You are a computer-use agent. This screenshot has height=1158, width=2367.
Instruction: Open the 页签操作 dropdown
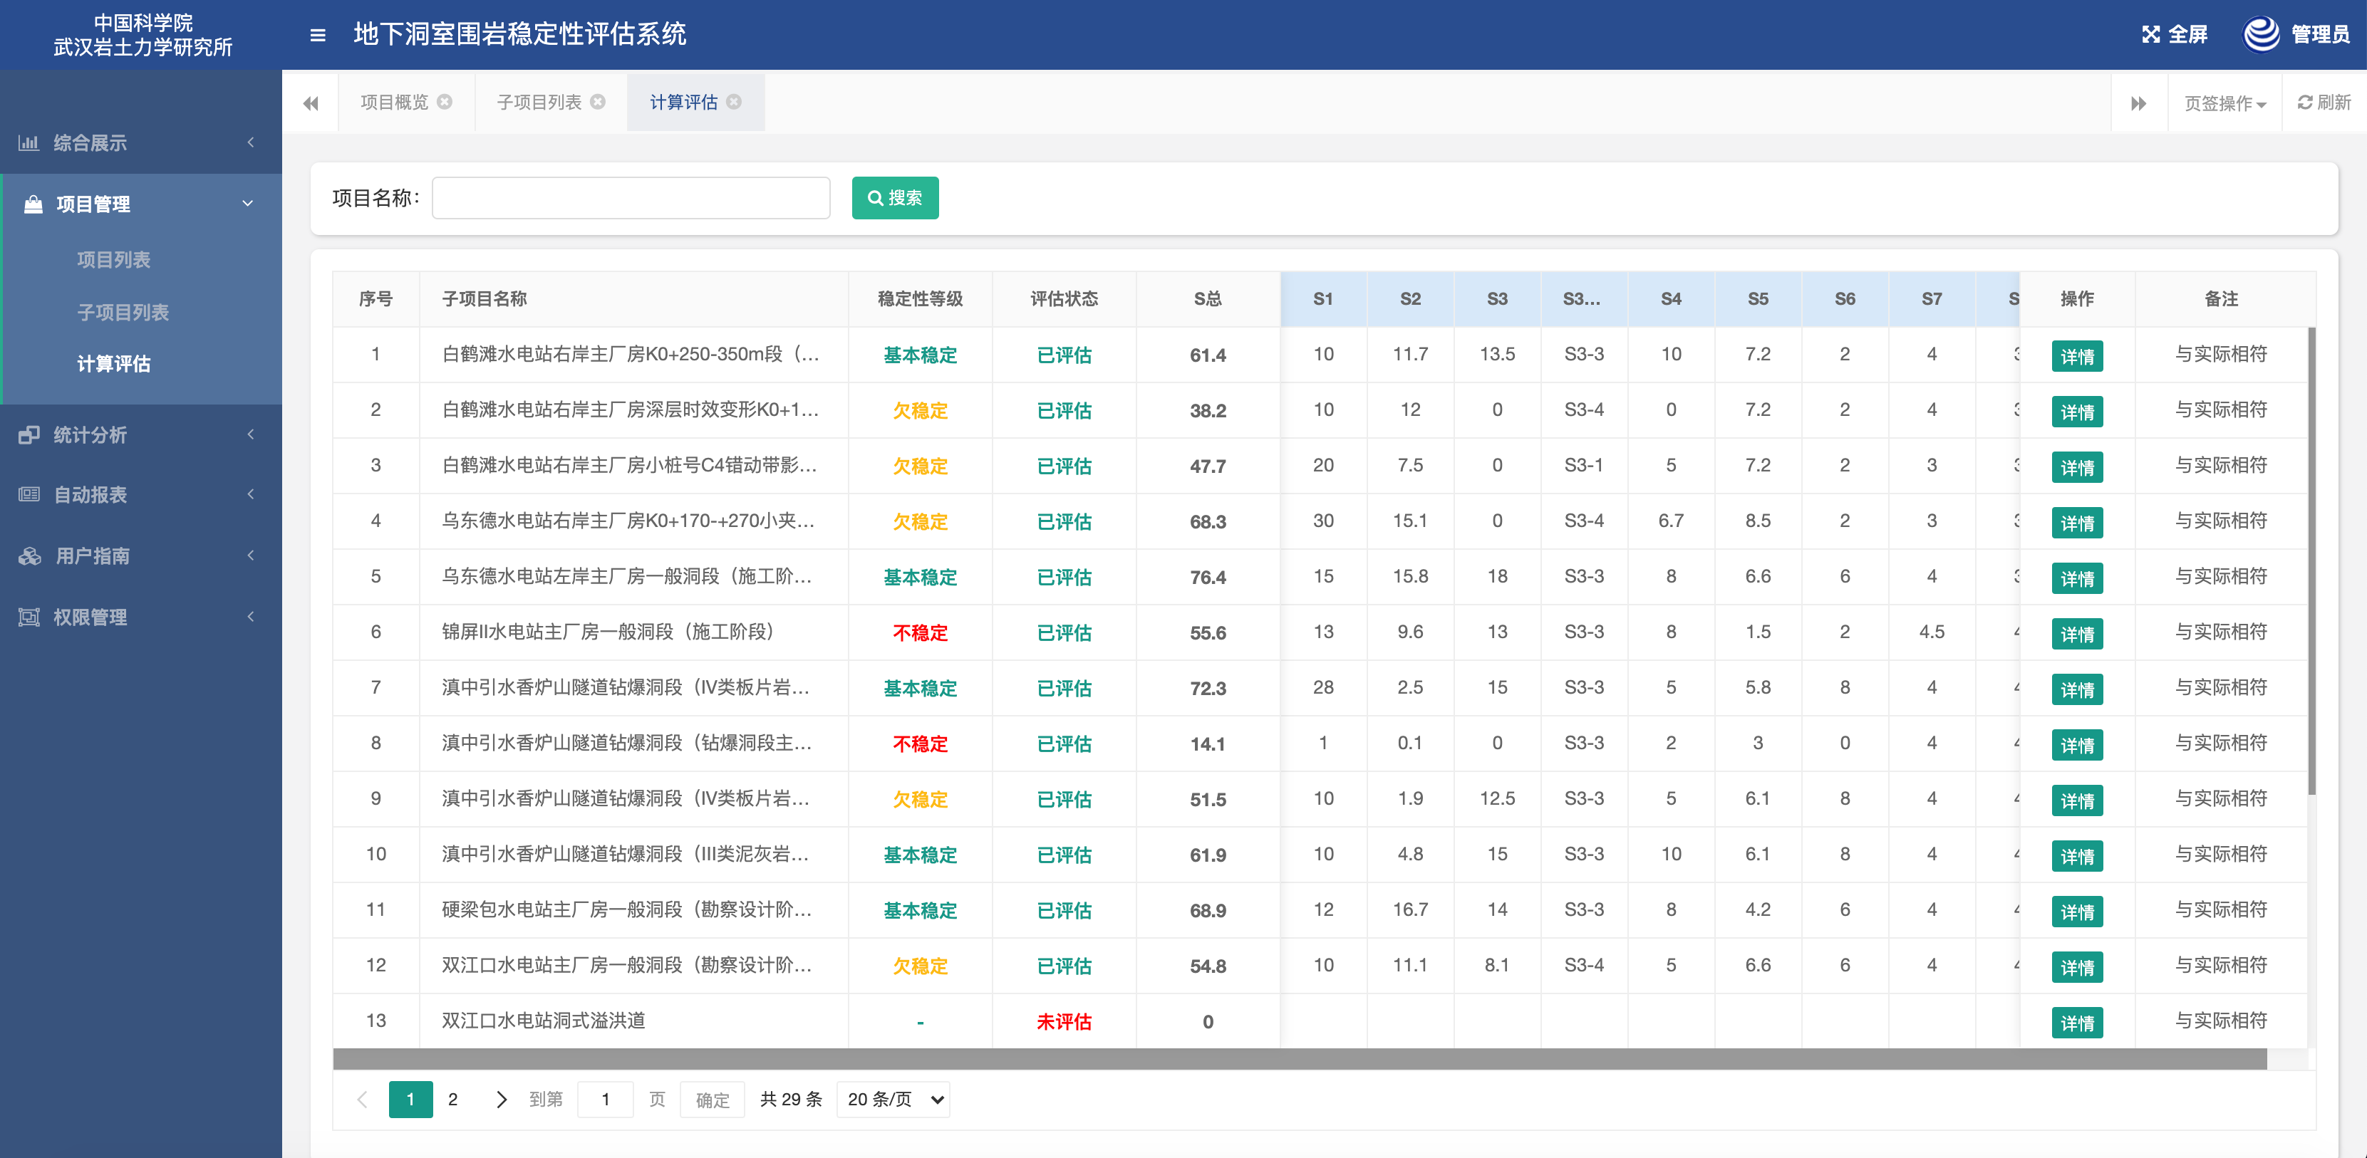pos(2224,103)
